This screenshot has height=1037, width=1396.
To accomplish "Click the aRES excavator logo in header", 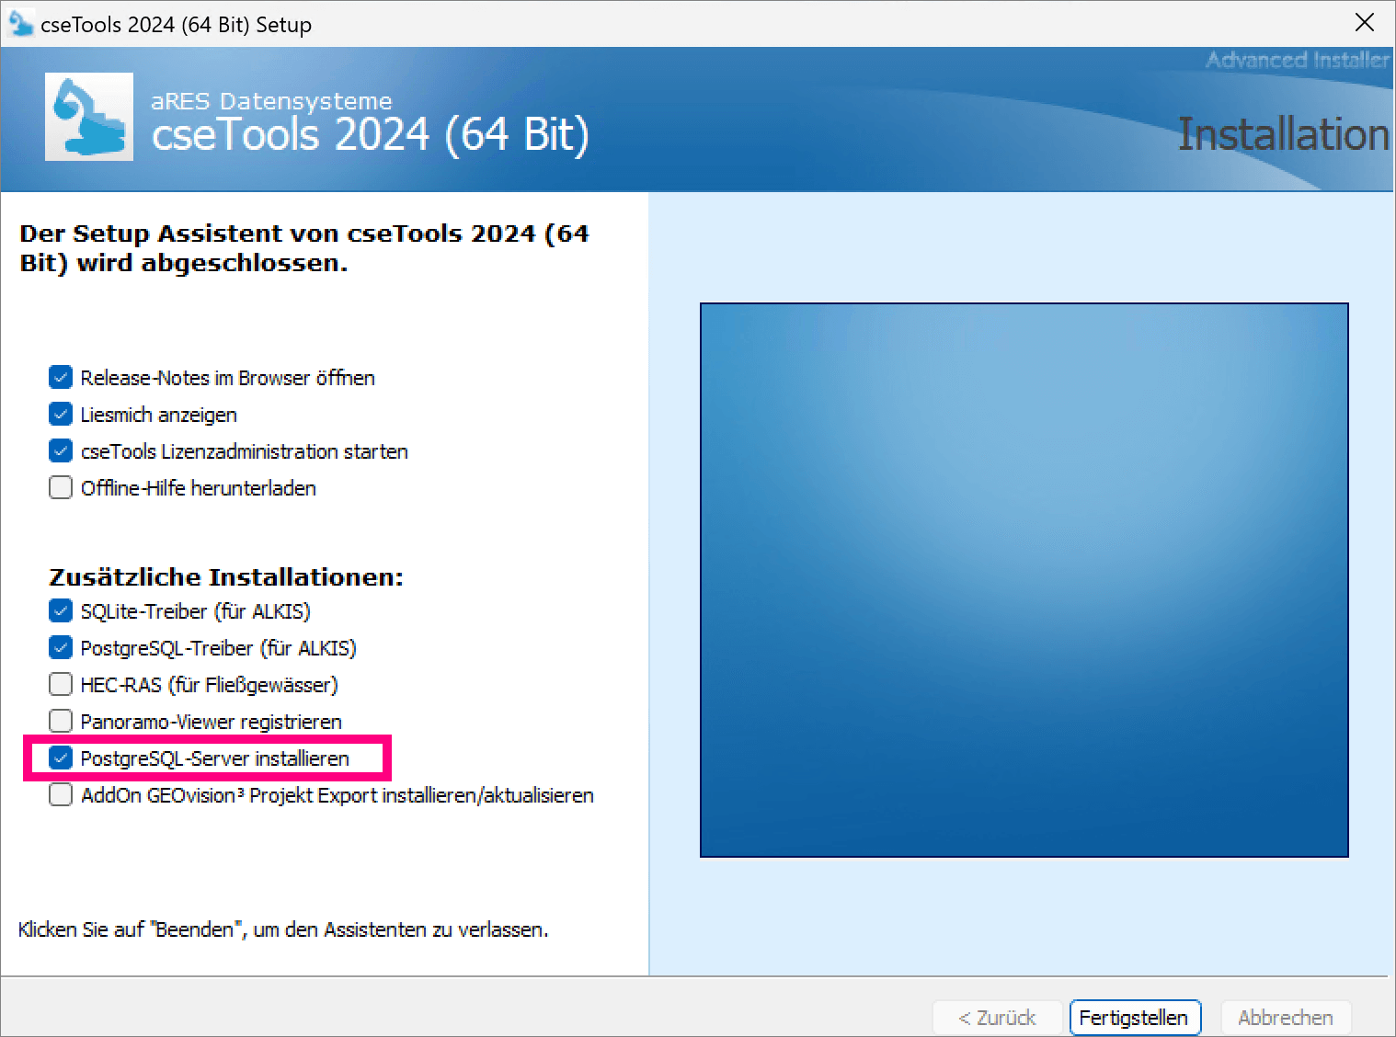I will [x=89, y=117].
